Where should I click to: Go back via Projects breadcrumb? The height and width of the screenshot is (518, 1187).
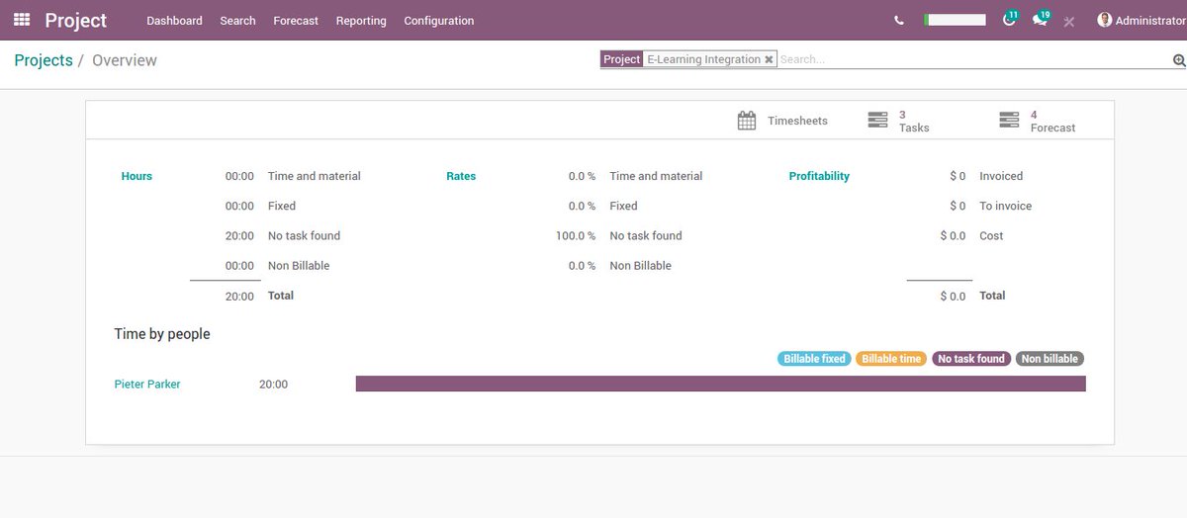coord(44,60)
